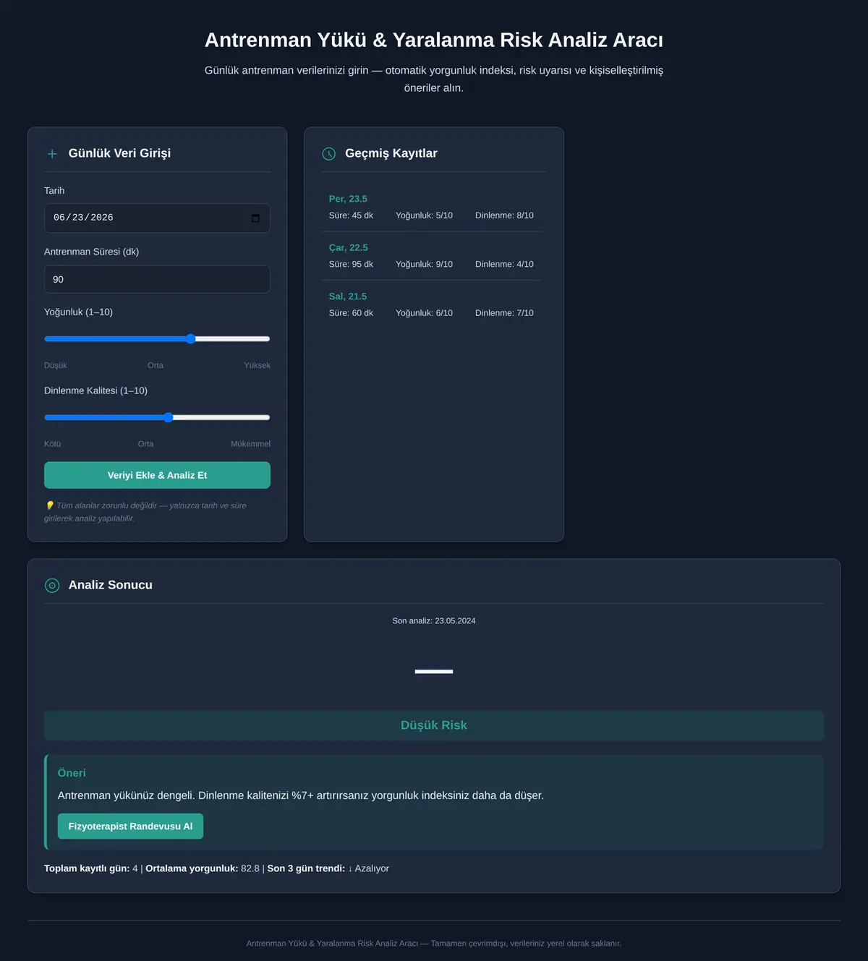Click the Yoğunluk: 5/10 value
Viewport: 868px width, 961px height.
pyautogui.click(x=424, y=215)
